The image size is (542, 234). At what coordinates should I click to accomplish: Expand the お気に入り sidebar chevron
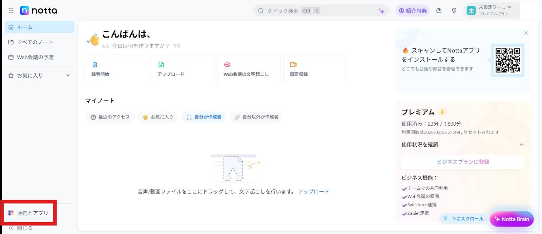pyautogui.click(x=68, y=76)
